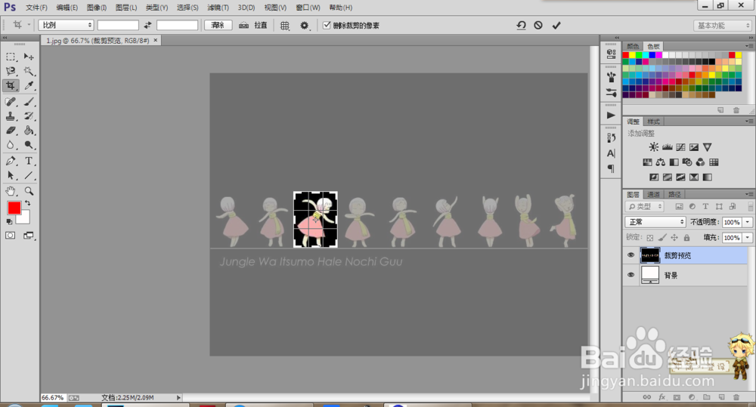Select the Blur tool
This screenshot has width=756, height=407.
point(10,145)
